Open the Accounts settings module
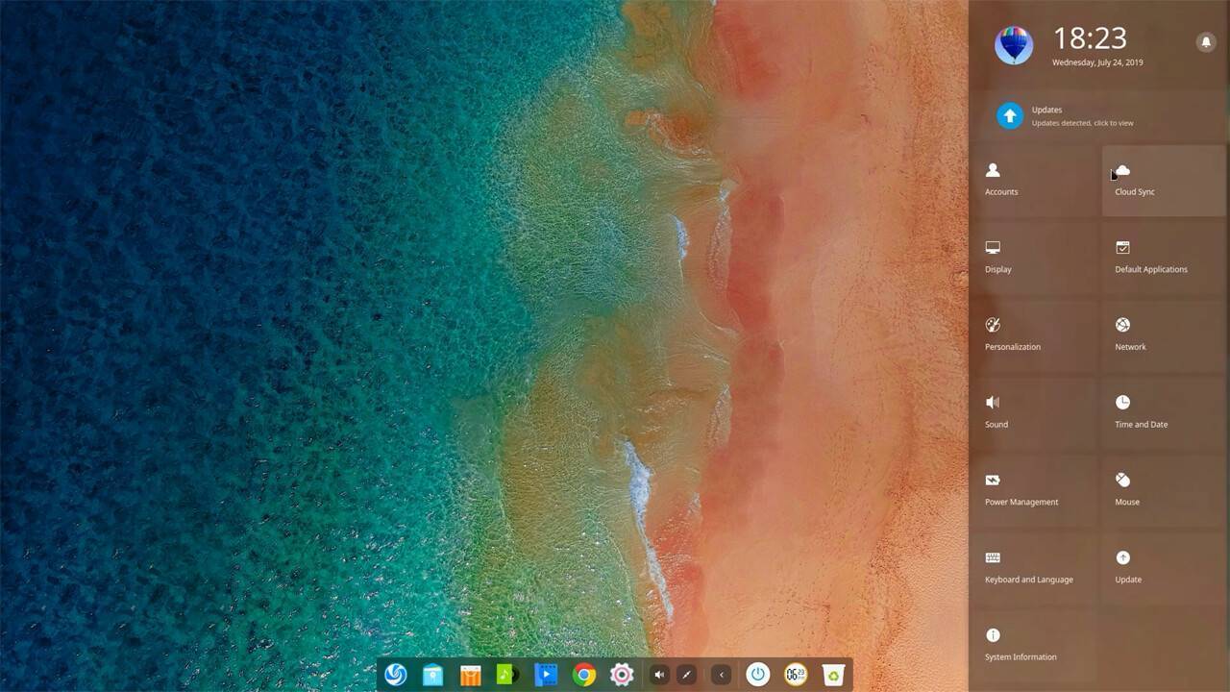This screenshot has width=1230, height=692. pos(1033,180)
